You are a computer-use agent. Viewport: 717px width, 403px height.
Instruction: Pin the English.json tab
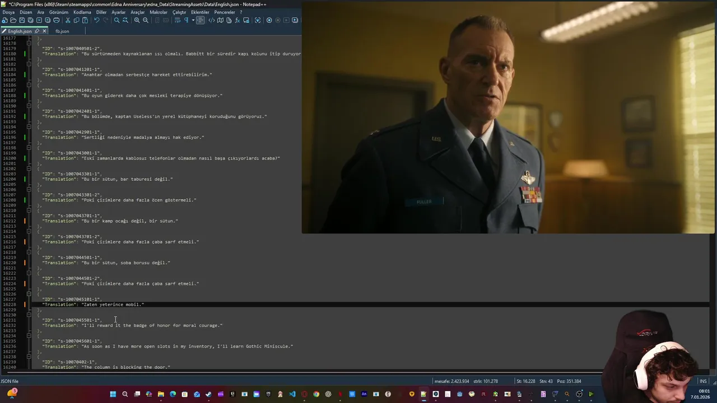coord(37,31)
